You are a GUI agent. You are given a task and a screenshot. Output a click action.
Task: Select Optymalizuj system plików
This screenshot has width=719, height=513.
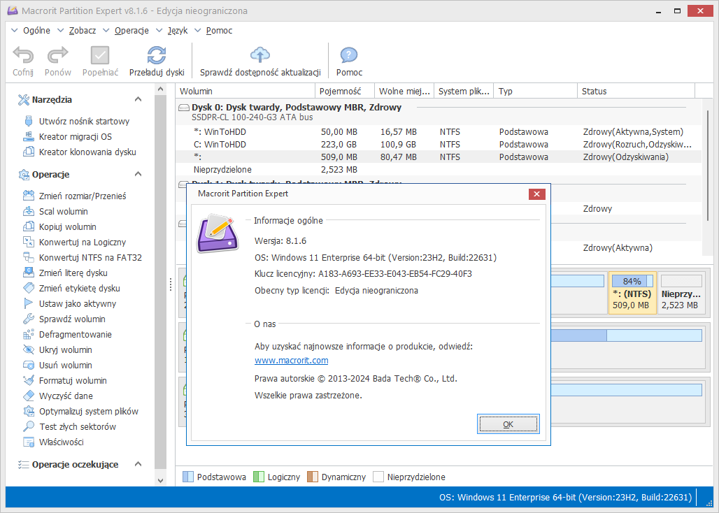(x=89, y=412)
